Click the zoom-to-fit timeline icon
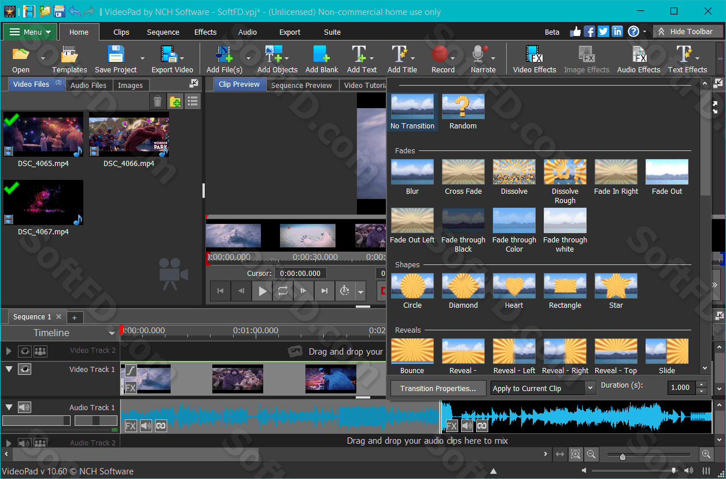The width and height of the screenshot is (726, 479). [576, 455]
